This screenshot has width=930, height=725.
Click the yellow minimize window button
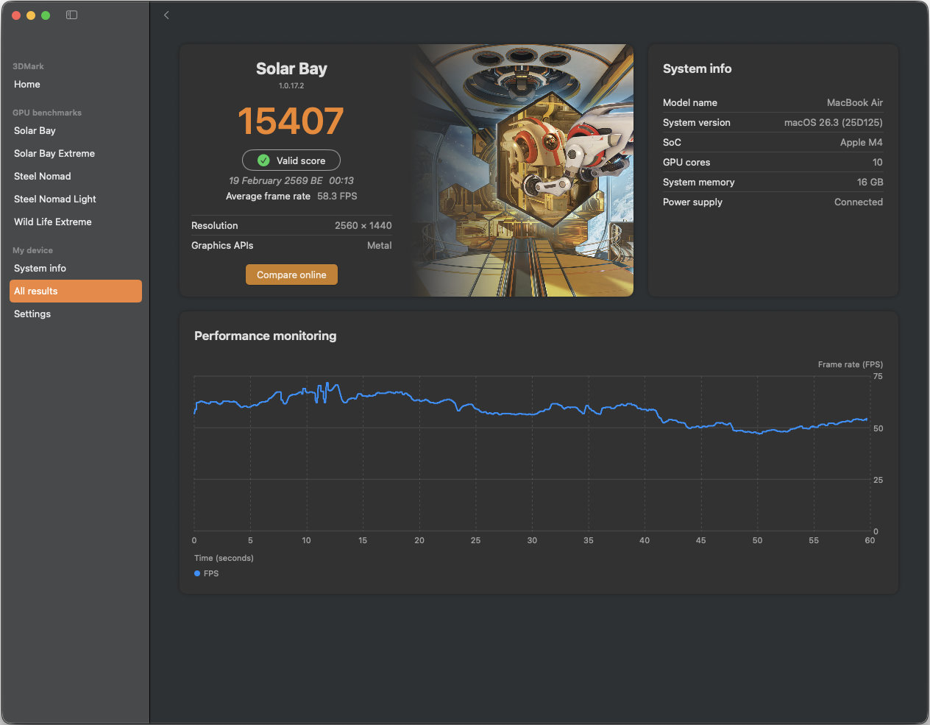click(x=31, y=15)
